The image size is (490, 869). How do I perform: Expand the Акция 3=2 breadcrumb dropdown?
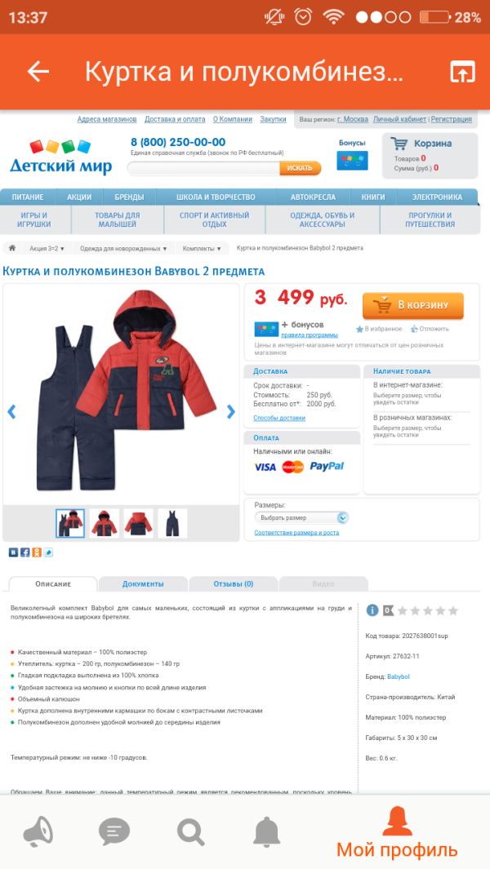point(47,249)
